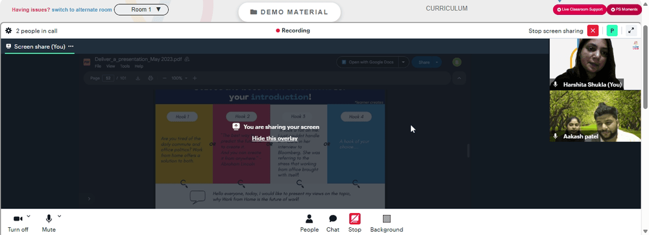Screen dimensions: 649x235
Task: Select Aakash patel video tile
Action: tap(595, 116)
